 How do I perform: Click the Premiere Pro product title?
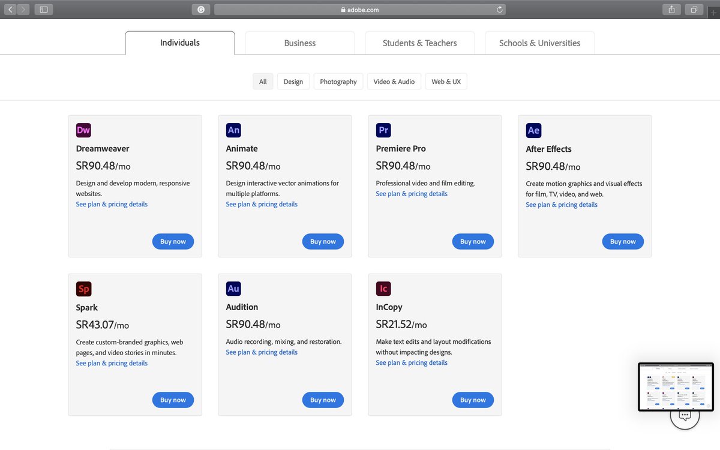tap(401, 148)
